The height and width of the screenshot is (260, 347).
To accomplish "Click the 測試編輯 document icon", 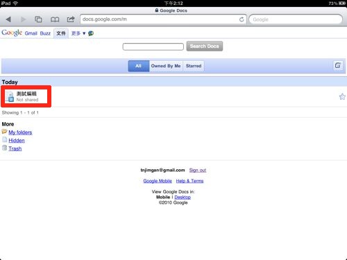I will click(10, 96).
